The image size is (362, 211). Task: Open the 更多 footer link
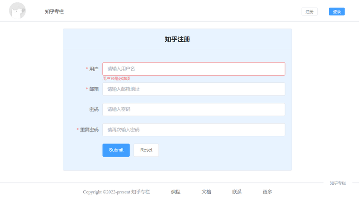click(x=267, y=192)
